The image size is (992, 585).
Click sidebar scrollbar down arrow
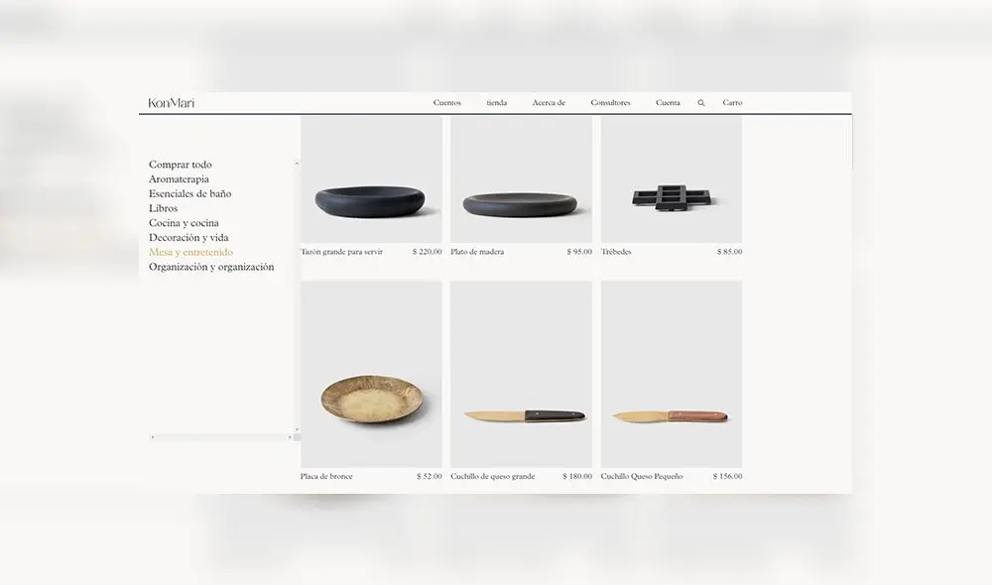(x=297, y=429)
